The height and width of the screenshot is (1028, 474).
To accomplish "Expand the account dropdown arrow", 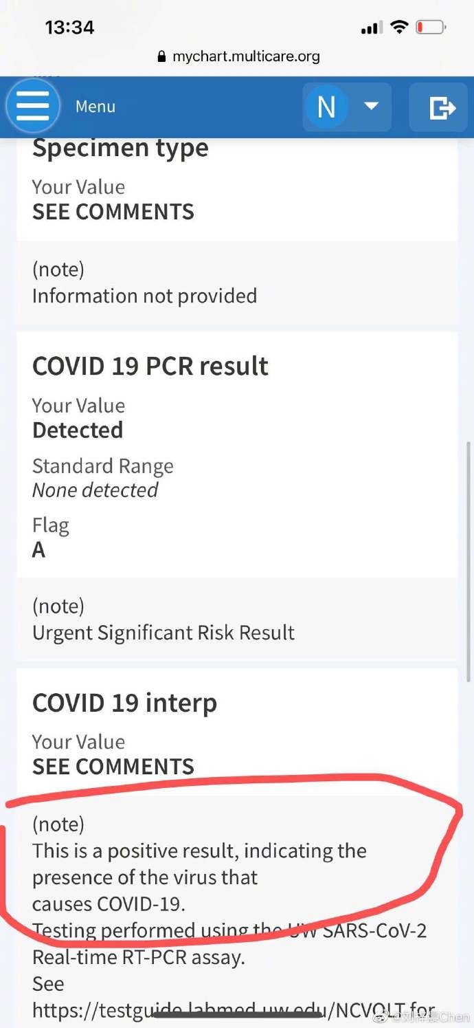I will (x=371, y=107).
